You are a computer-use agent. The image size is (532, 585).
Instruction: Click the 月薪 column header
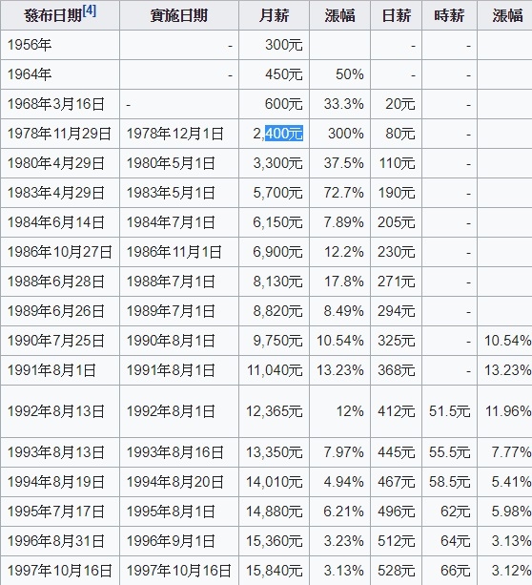coord(274,15)
